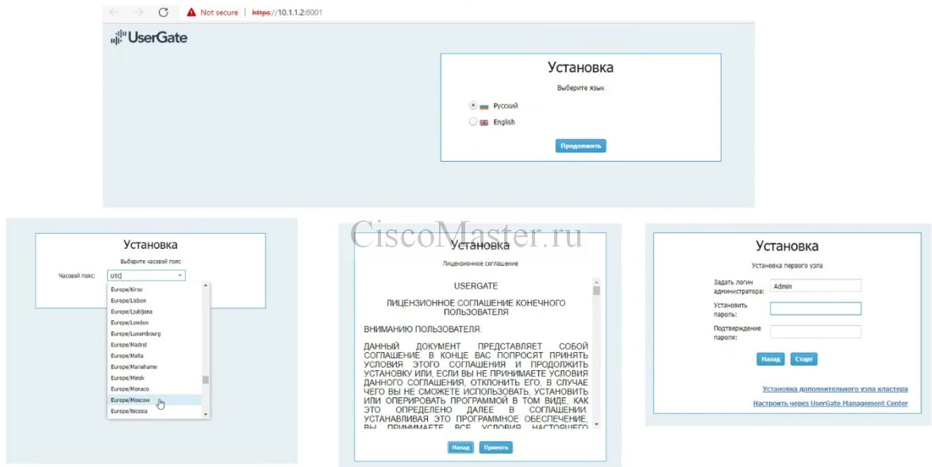Click the browser back arrow

click(114, 13)
